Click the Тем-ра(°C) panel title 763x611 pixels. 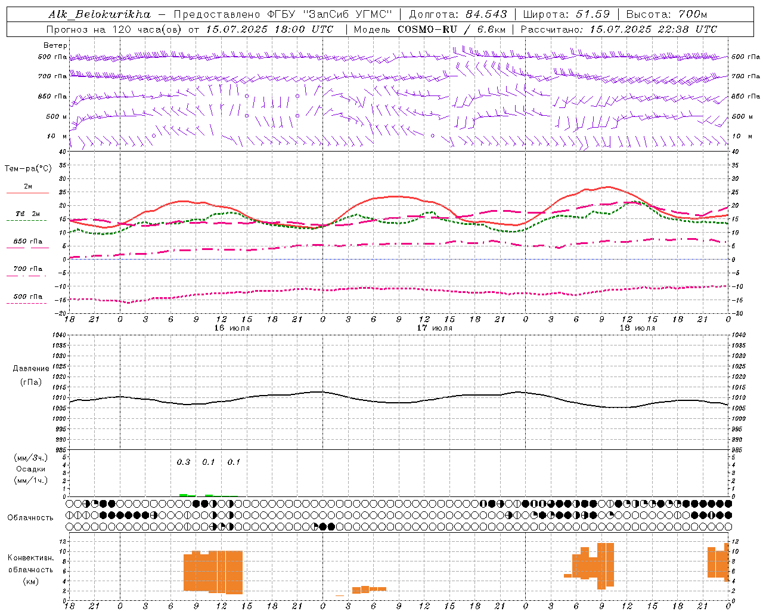[x=28, y=169]
